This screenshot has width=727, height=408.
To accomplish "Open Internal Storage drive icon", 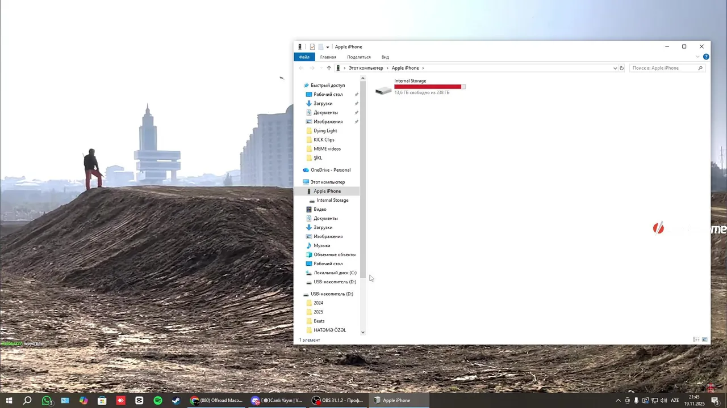I will pos(383,90).
